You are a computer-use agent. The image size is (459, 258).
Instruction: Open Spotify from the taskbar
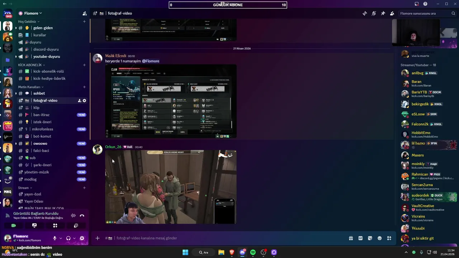tap(253, 252)
